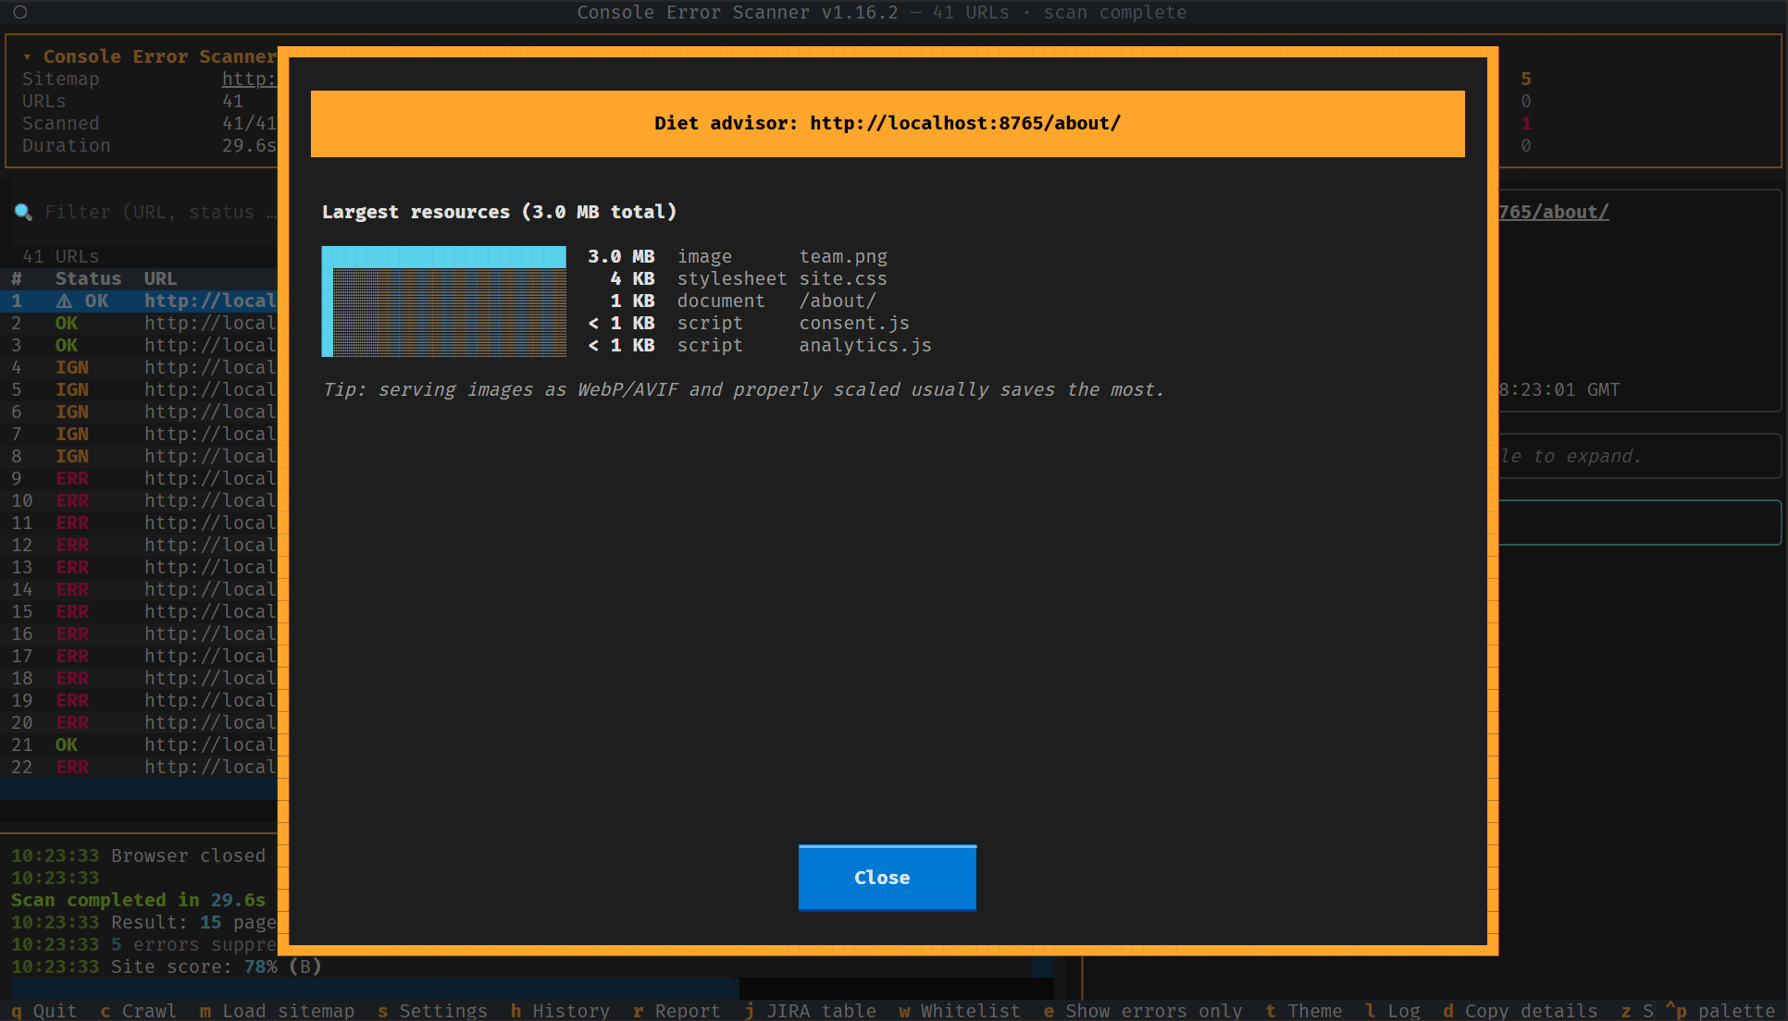Screen dimensions: 1788x1021
Task: Open the command palette footer item
Action: coord(1720,1011)
